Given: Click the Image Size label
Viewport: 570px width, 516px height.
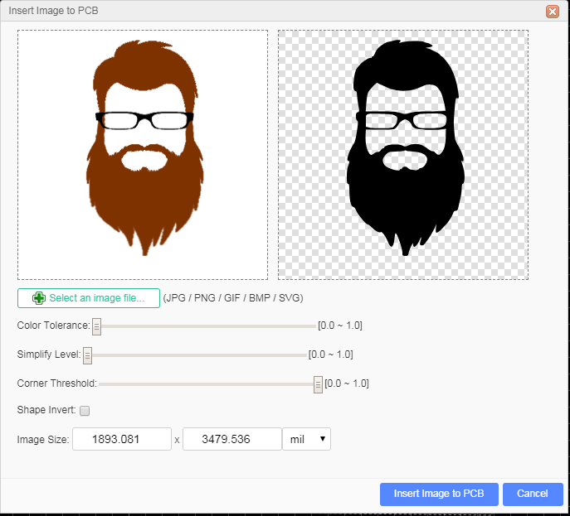Looking at the screenshot, I should click(43, 440).
